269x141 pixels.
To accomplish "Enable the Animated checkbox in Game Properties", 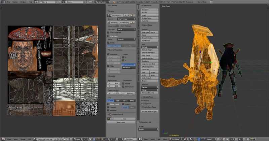I will 108,54.
